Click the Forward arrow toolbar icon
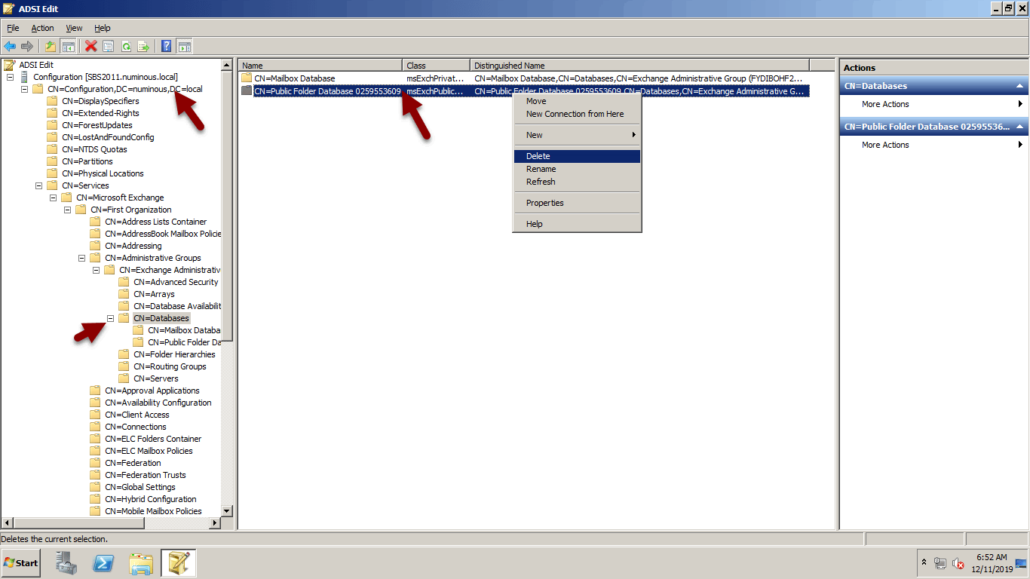 [27, 46]
